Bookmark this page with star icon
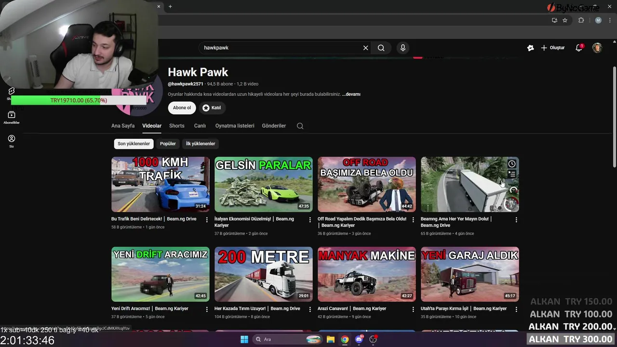Image resolution: width=617 pixels, height=347 pixels. tap(565, 20)
